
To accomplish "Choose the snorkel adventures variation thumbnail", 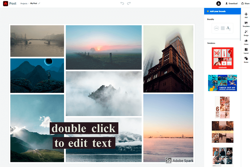I will point(222,83).
